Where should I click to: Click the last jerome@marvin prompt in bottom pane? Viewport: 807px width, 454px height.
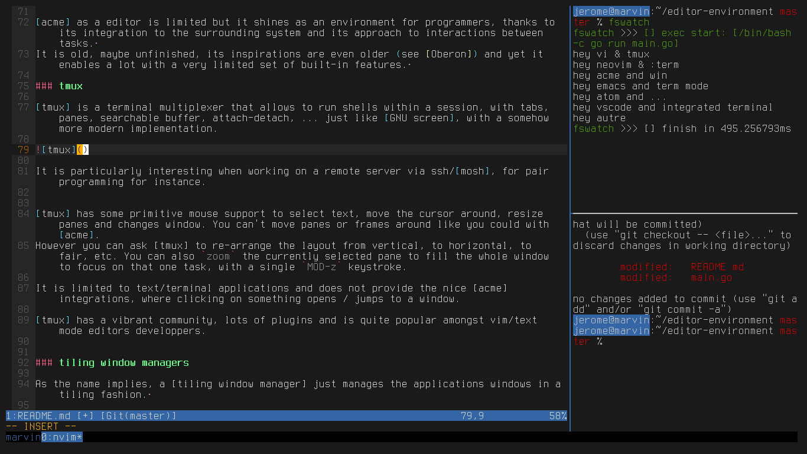click(x=611, y=330)
